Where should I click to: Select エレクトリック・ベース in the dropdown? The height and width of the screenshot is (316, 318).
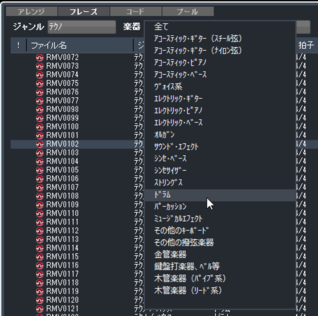tap(220, 123)
